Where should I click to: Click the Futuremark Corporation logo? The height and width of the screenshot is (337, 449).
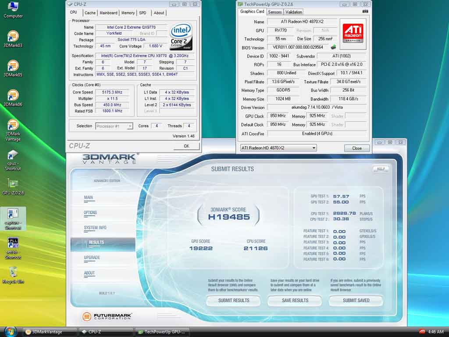coord(107,316)
